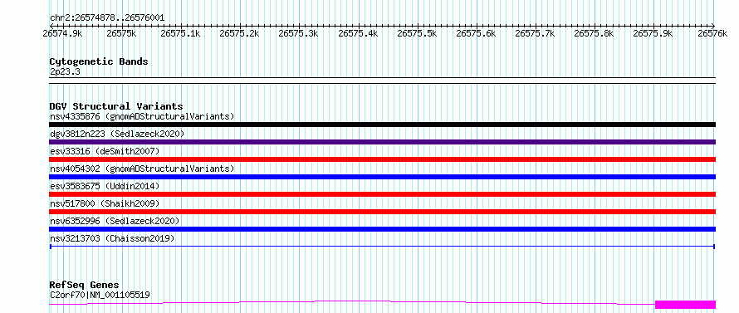Click the 26575.9k ruler tick label
This screenshot has height=313, width=739.
coord(653,33)
